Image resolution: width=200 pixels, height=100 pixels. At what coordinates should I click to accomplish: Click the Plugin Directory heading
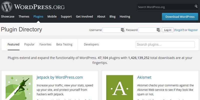tap(21, 29)
